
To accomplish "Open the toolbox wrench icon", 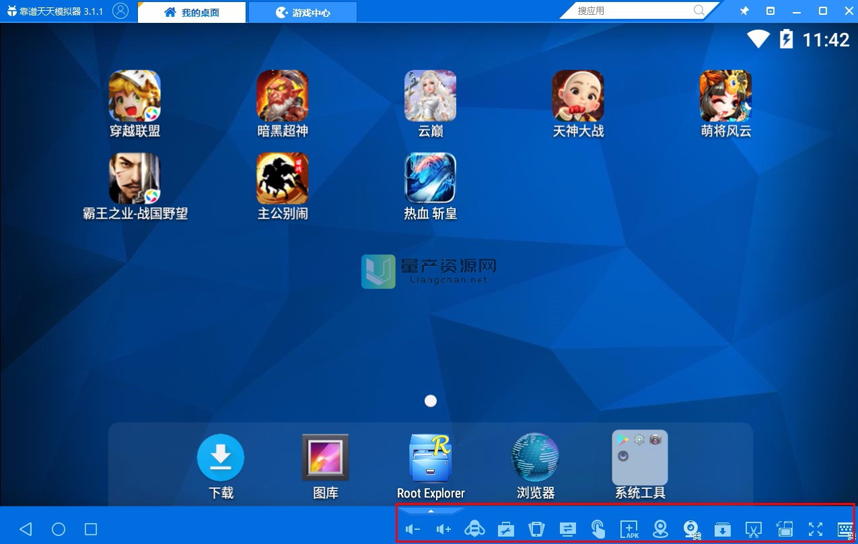I will [x=505, y=529].
